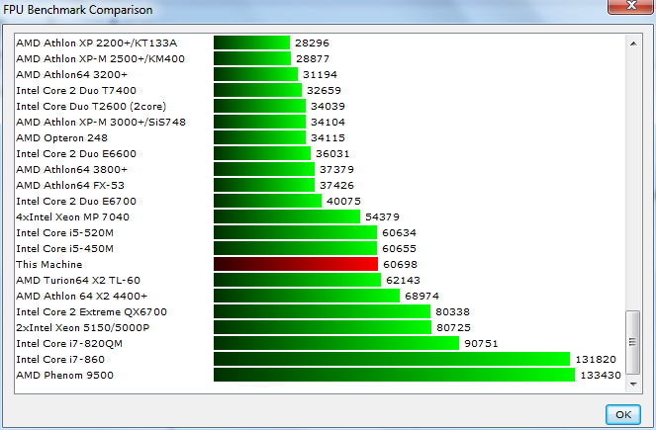This screenshot has height=430, width=656.
Task: Select 2xIntel Xeon 5150/5000P entry
Action: (x=82, y=327)
